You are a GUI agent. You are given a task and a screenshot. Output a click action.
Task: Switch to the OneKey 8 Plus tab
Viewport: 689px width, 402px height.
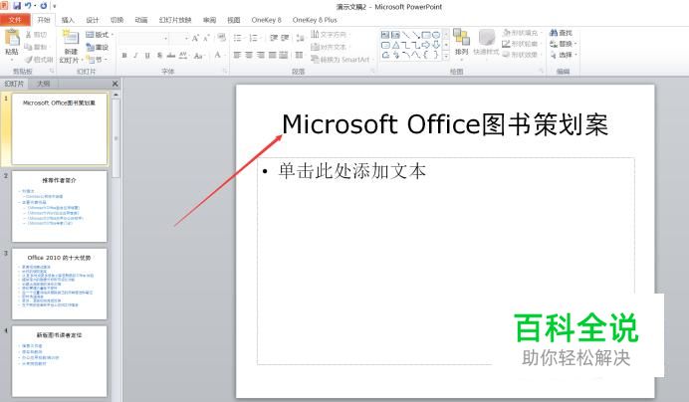315,20
